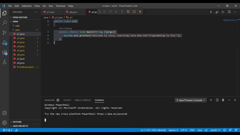The height and width of the screenshot is (135, 240).
Task: Open the Source Control view
Action: pos(4,33)
